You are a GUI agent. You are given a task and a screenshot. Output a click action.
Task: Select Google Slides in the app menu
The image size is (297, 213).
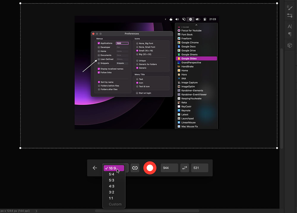point(196,58)
